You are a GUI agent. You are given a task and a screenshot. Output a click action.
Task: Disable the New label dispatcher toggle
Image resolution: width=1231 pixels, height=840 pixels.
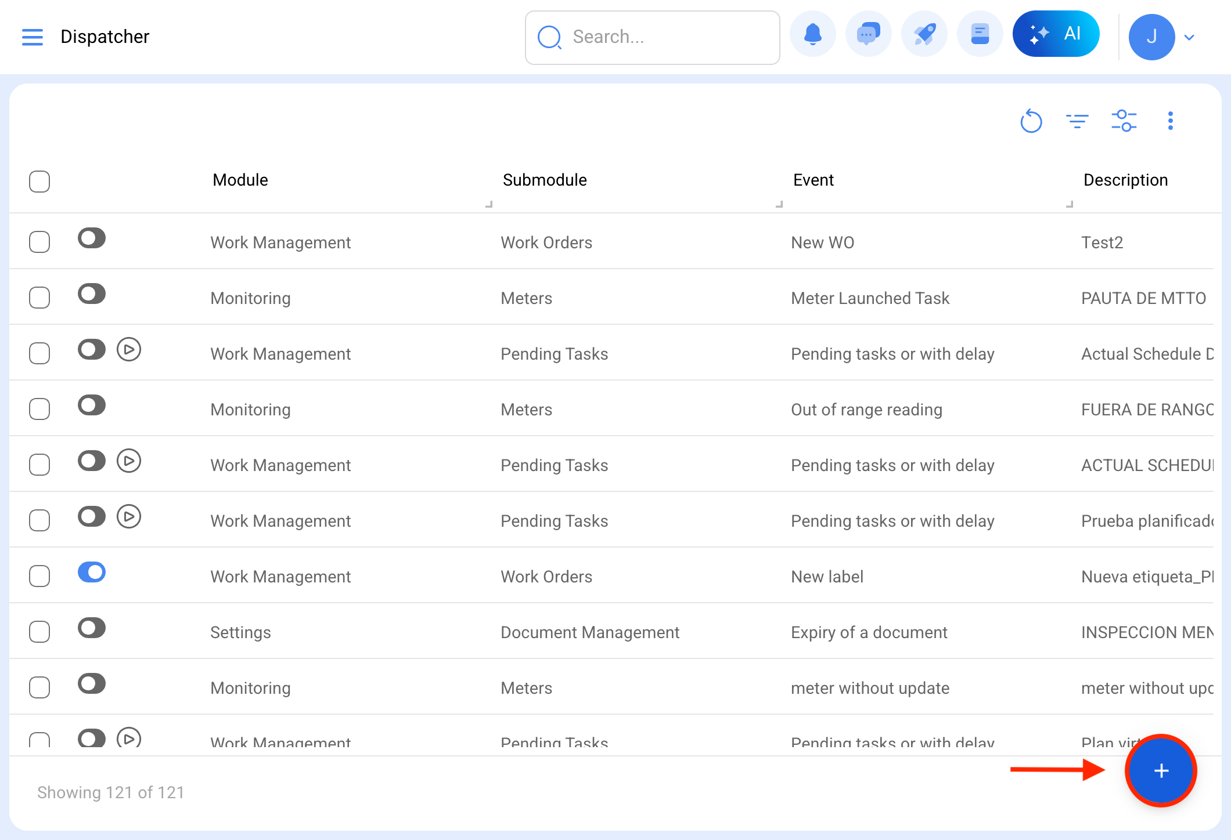[x=92, y=572]
